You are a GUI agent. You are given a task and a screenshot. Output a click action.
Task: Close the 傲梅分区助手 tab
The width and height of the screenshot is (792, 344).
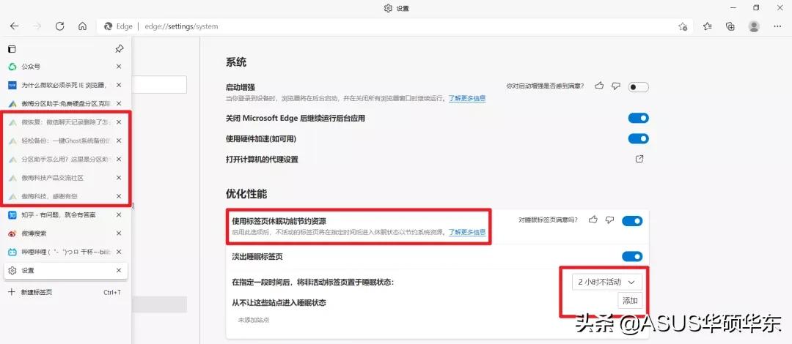(119, 103)
